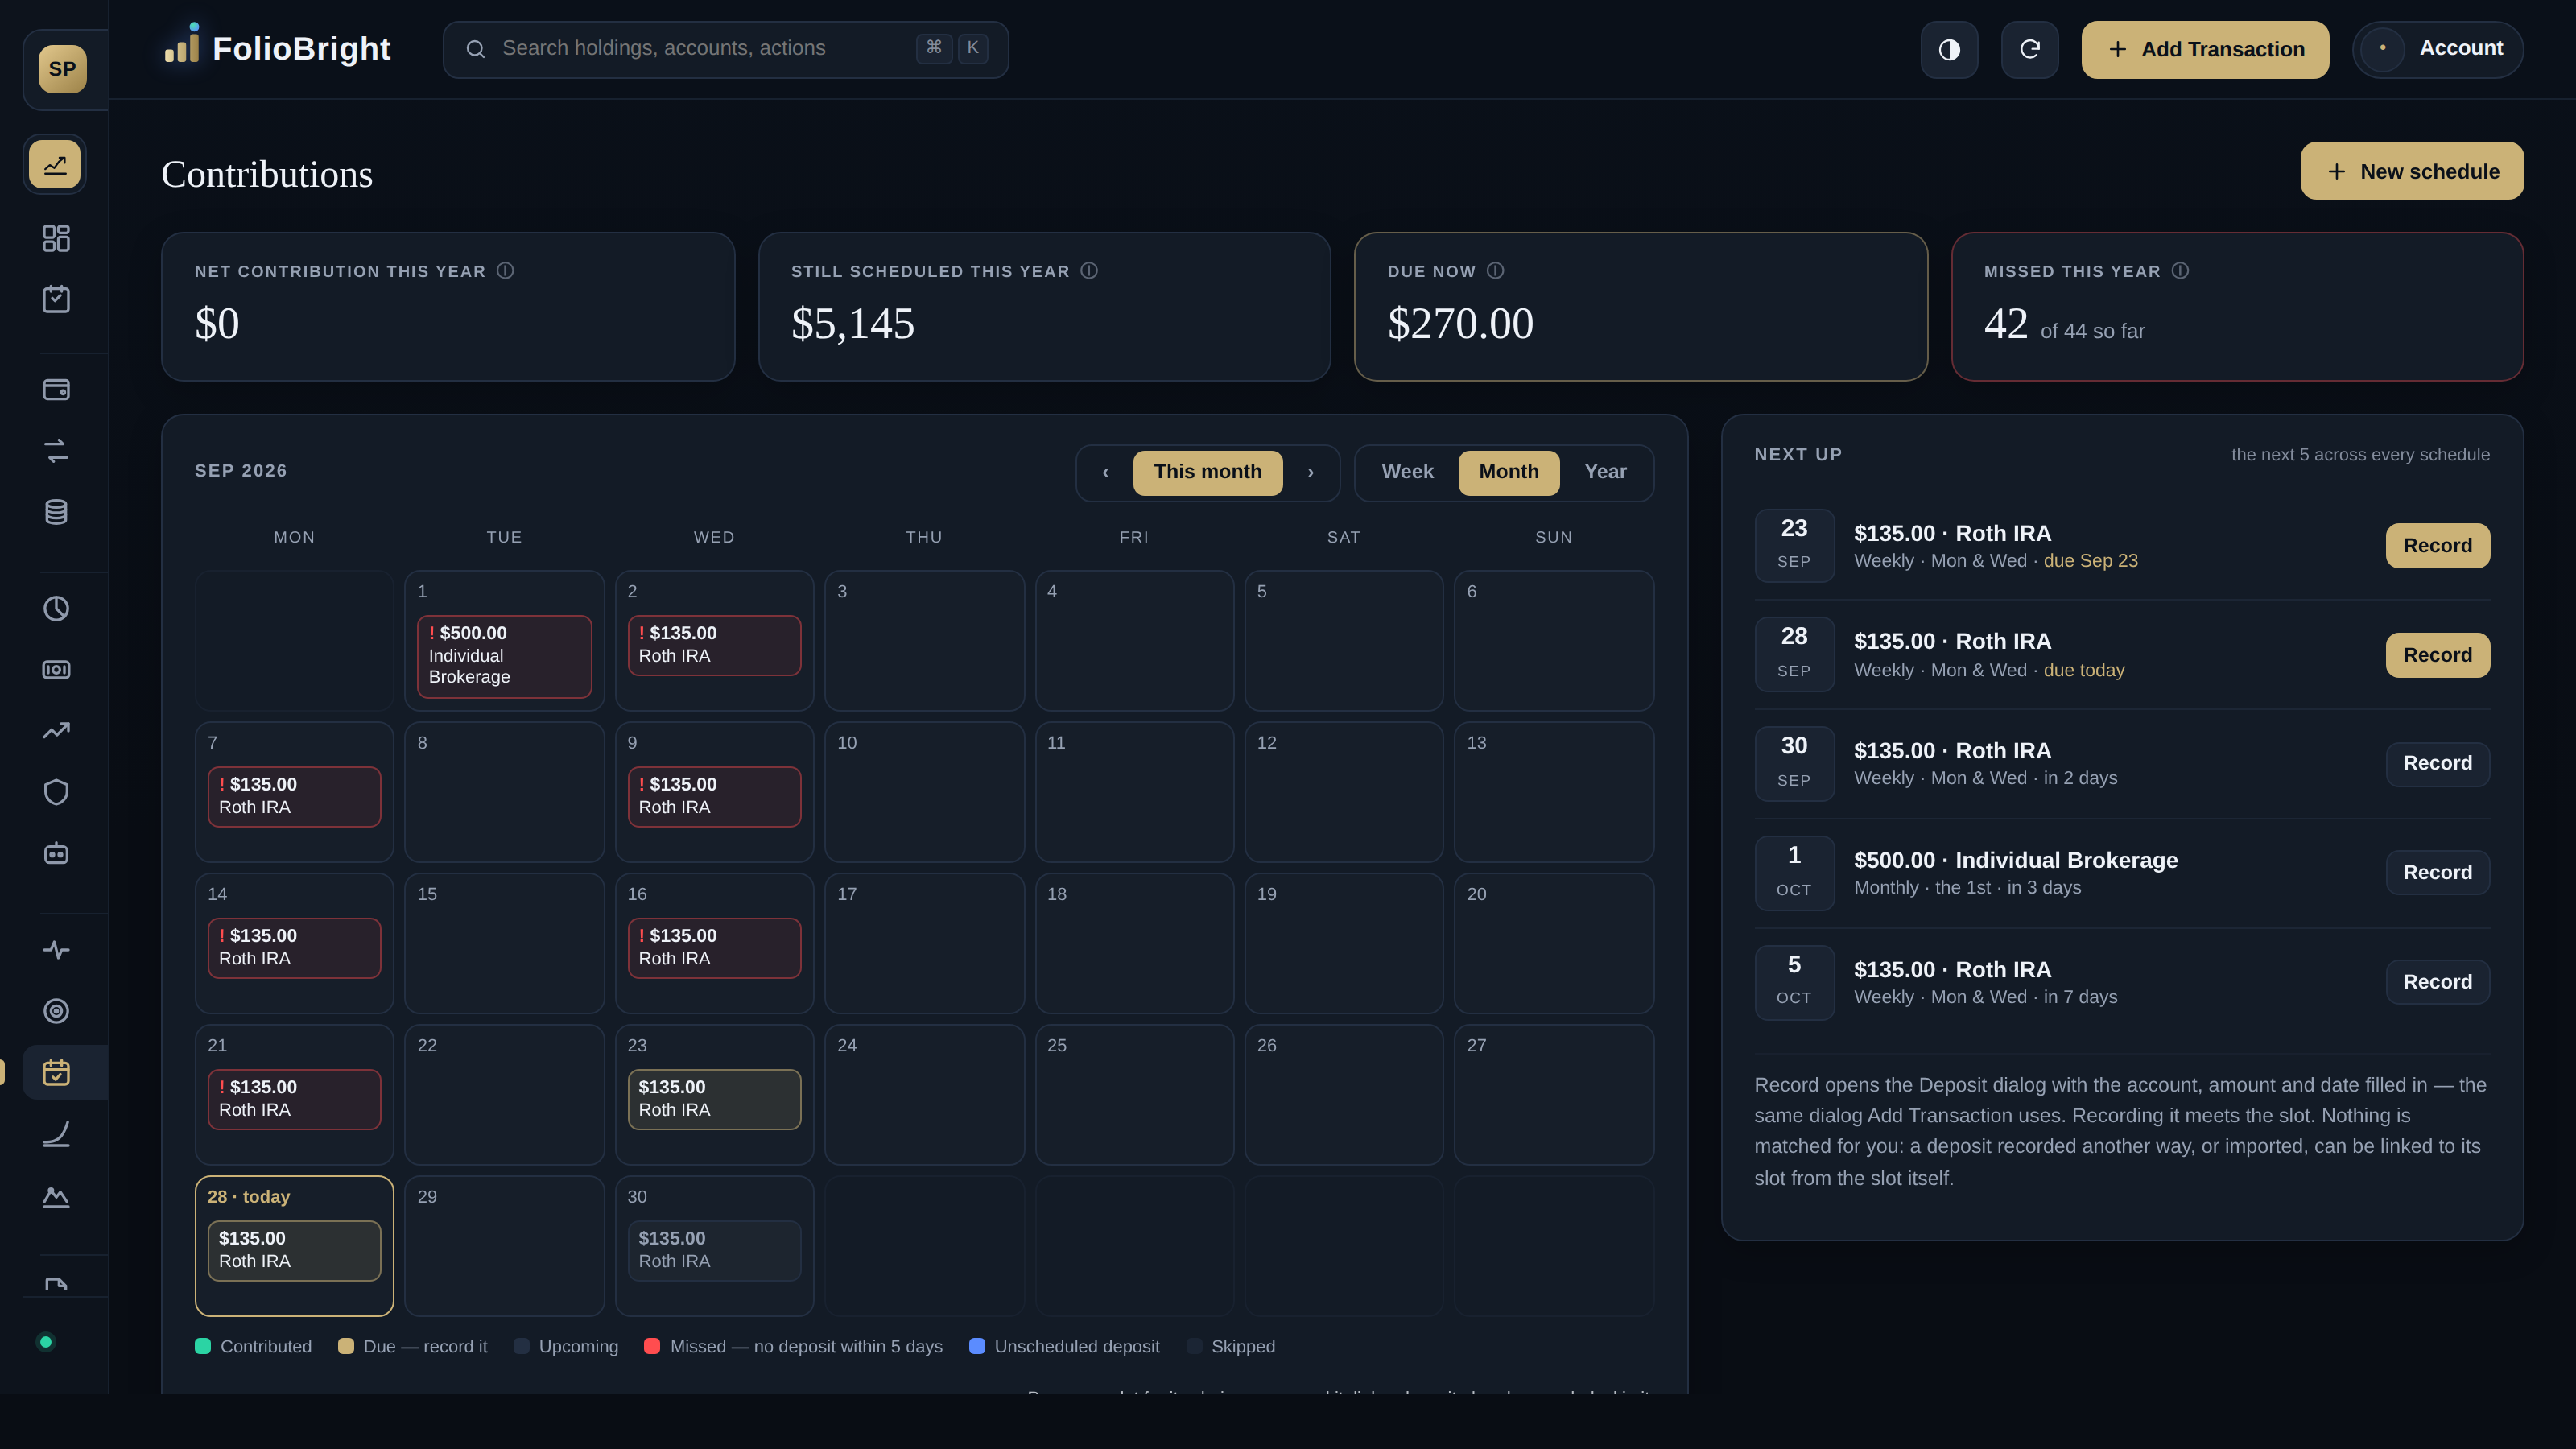This screenshot has width=2576, height=1449.
Task: Open the dashboard grid icon in sidebar
Action: point(56,238)
